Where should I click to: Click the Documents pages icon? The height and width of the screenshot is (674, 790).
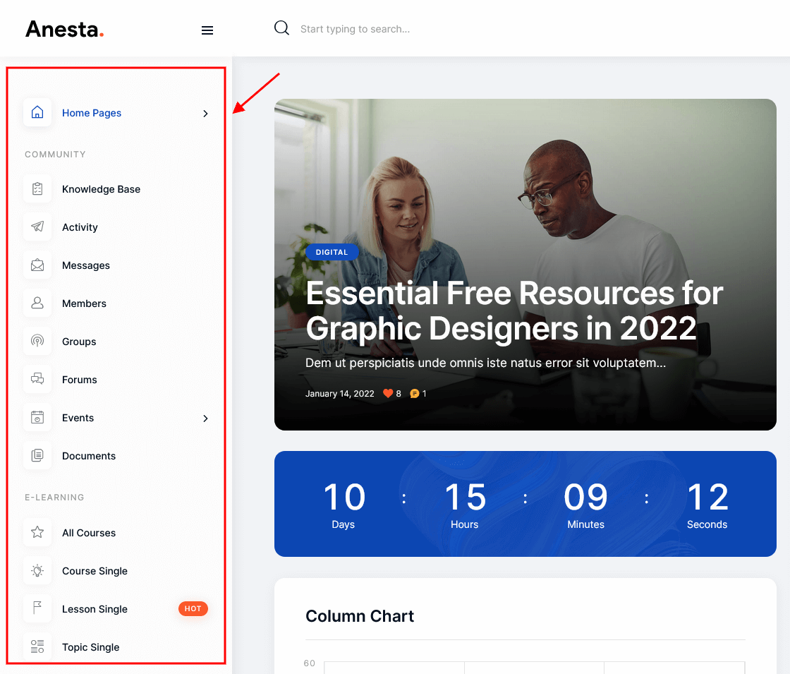pyautogui.click(x=37, y=456)
